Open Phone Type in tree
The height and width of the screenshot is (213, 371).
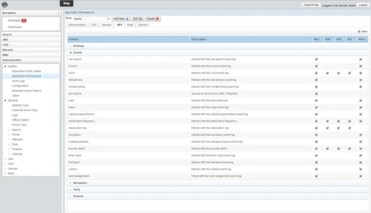[19, 125]
